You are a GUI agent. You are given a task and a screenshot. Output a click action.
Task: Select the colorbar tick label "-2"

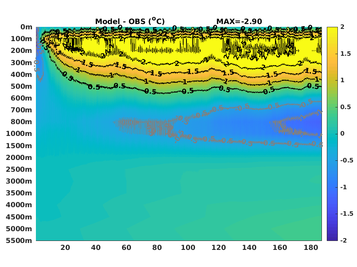(x=344, y=240)
